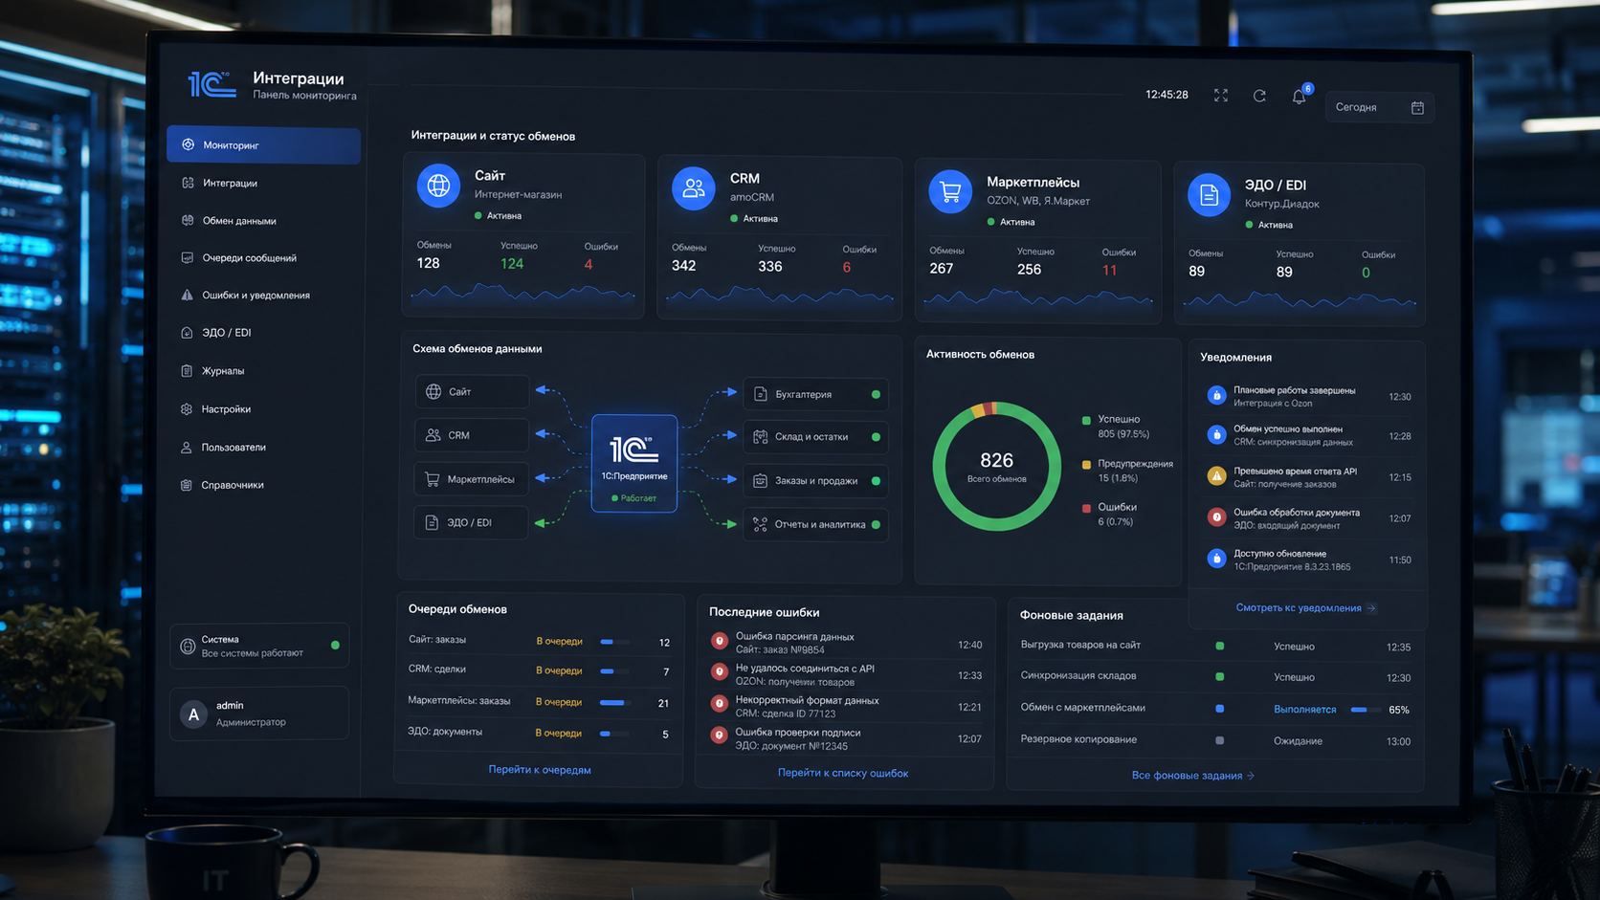Click Перейти к очередям link
This screenshot has width=1600, height=900.
click(540, 770)
